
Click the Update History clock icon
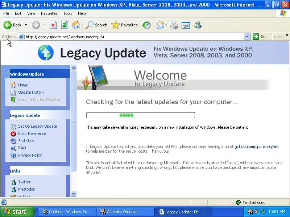click(x=13, y=93)
